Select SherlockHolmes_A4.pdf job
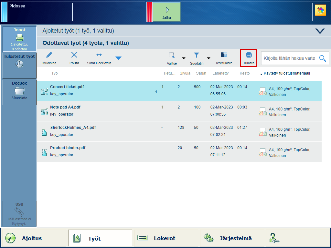 (179, 131)
